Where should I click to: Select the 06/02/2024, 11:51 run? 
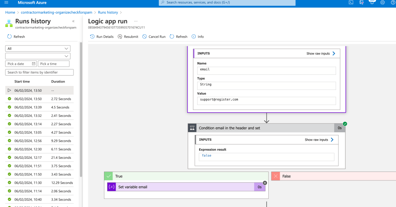pyautogui.click(x=39, y=166)
